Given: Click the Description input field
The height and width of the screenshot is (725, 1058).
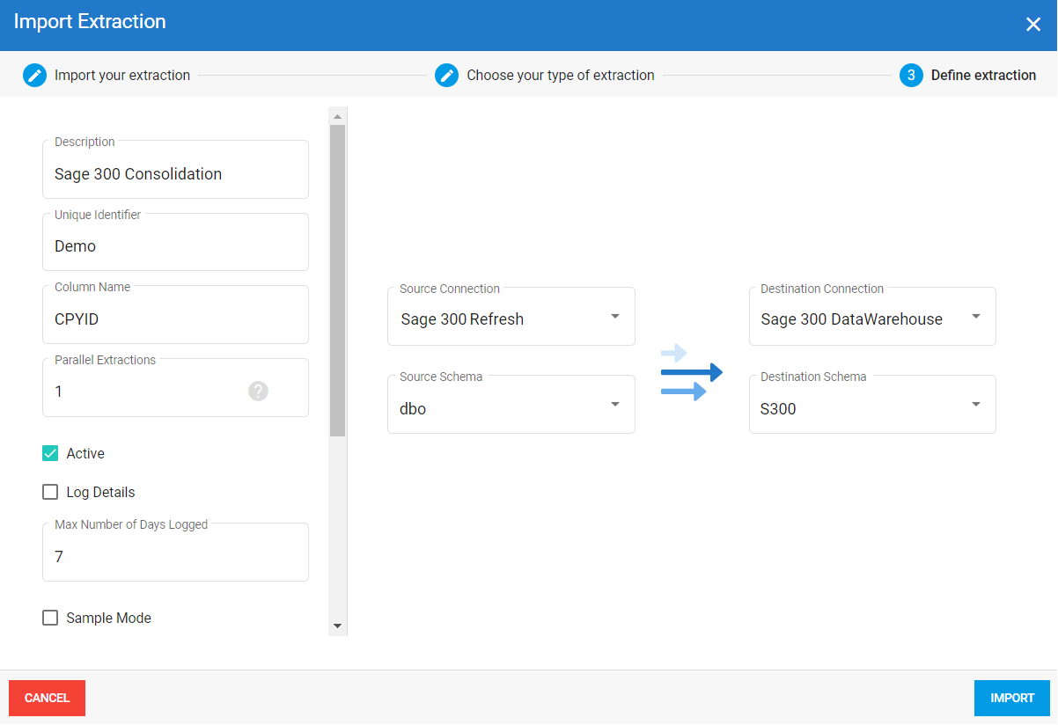Looking at the screenshot, I should pos(175,174).
